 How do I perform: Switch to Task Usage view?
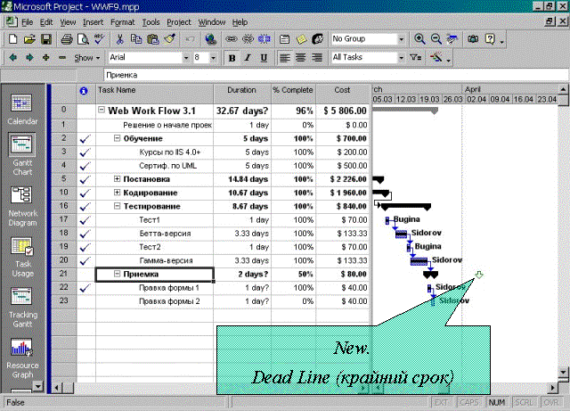coord(21,257)
